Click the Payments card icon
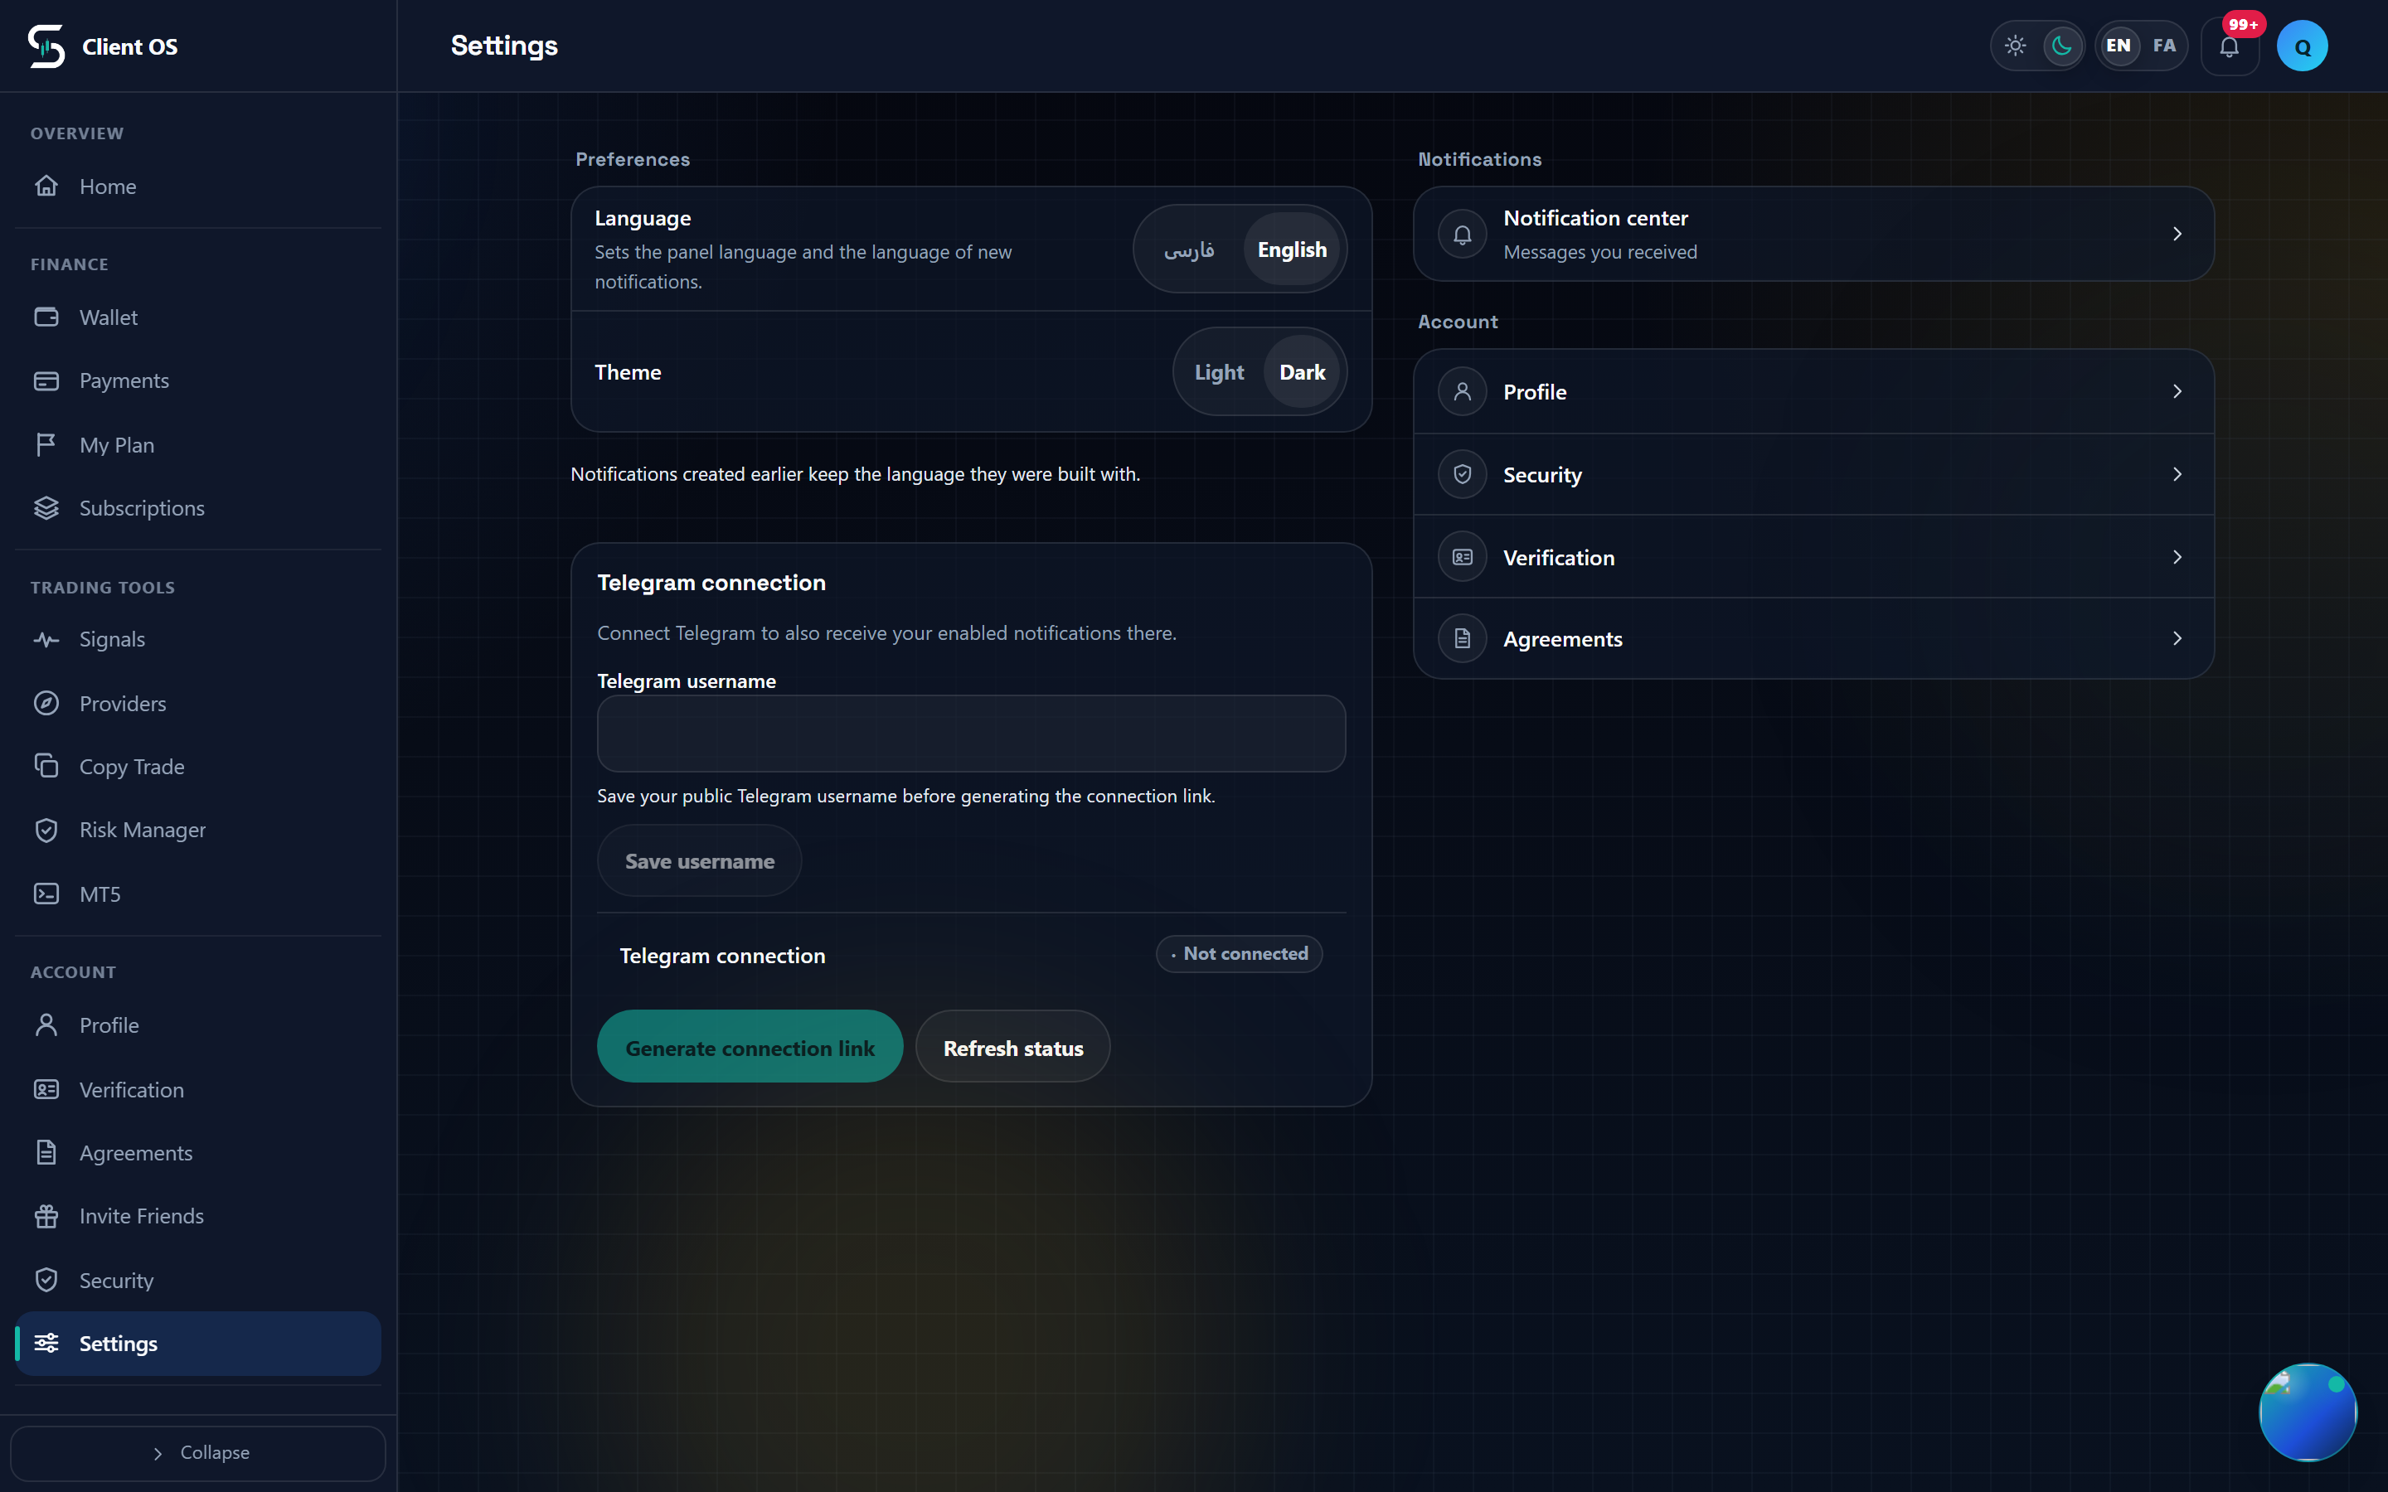2388x1492 pixels. pos(46,381)
